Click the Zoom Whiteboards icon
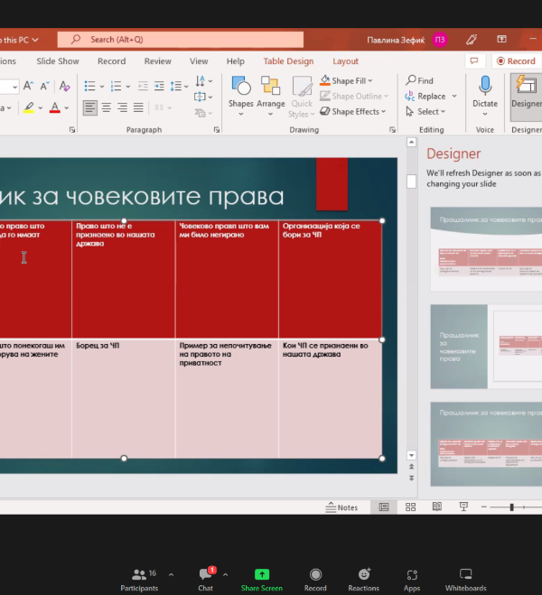 click(465, 579)
